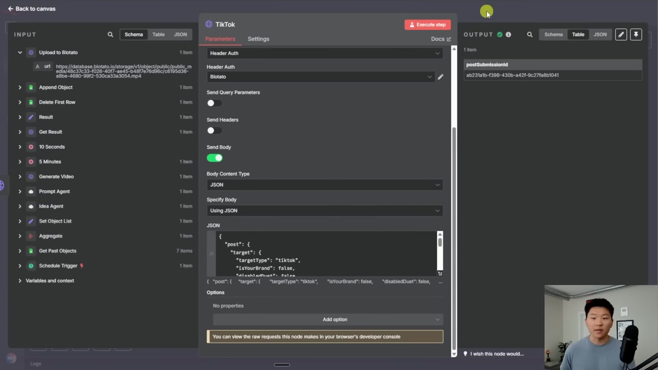Click the TikTok node globe icon
This screenshot has width=658, height=370.
(x=209, y=24)
